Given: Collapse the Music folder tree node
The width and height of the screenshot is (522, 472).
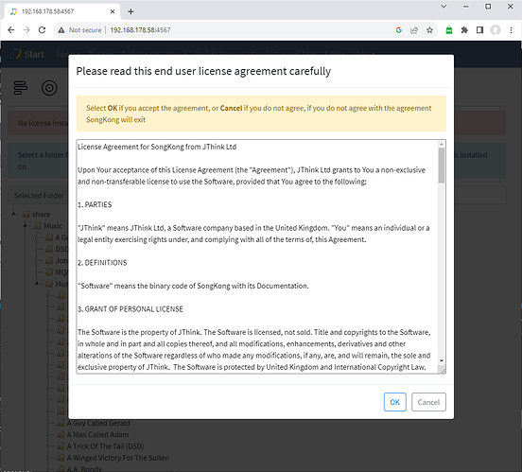Looking at the screenshot, I should click(26, 225).
